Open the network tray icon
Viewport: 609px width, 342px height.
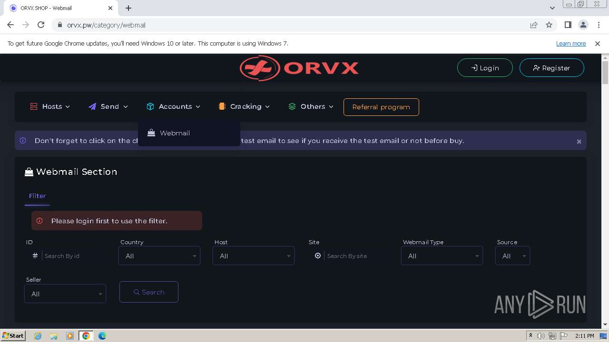point(552,336)
